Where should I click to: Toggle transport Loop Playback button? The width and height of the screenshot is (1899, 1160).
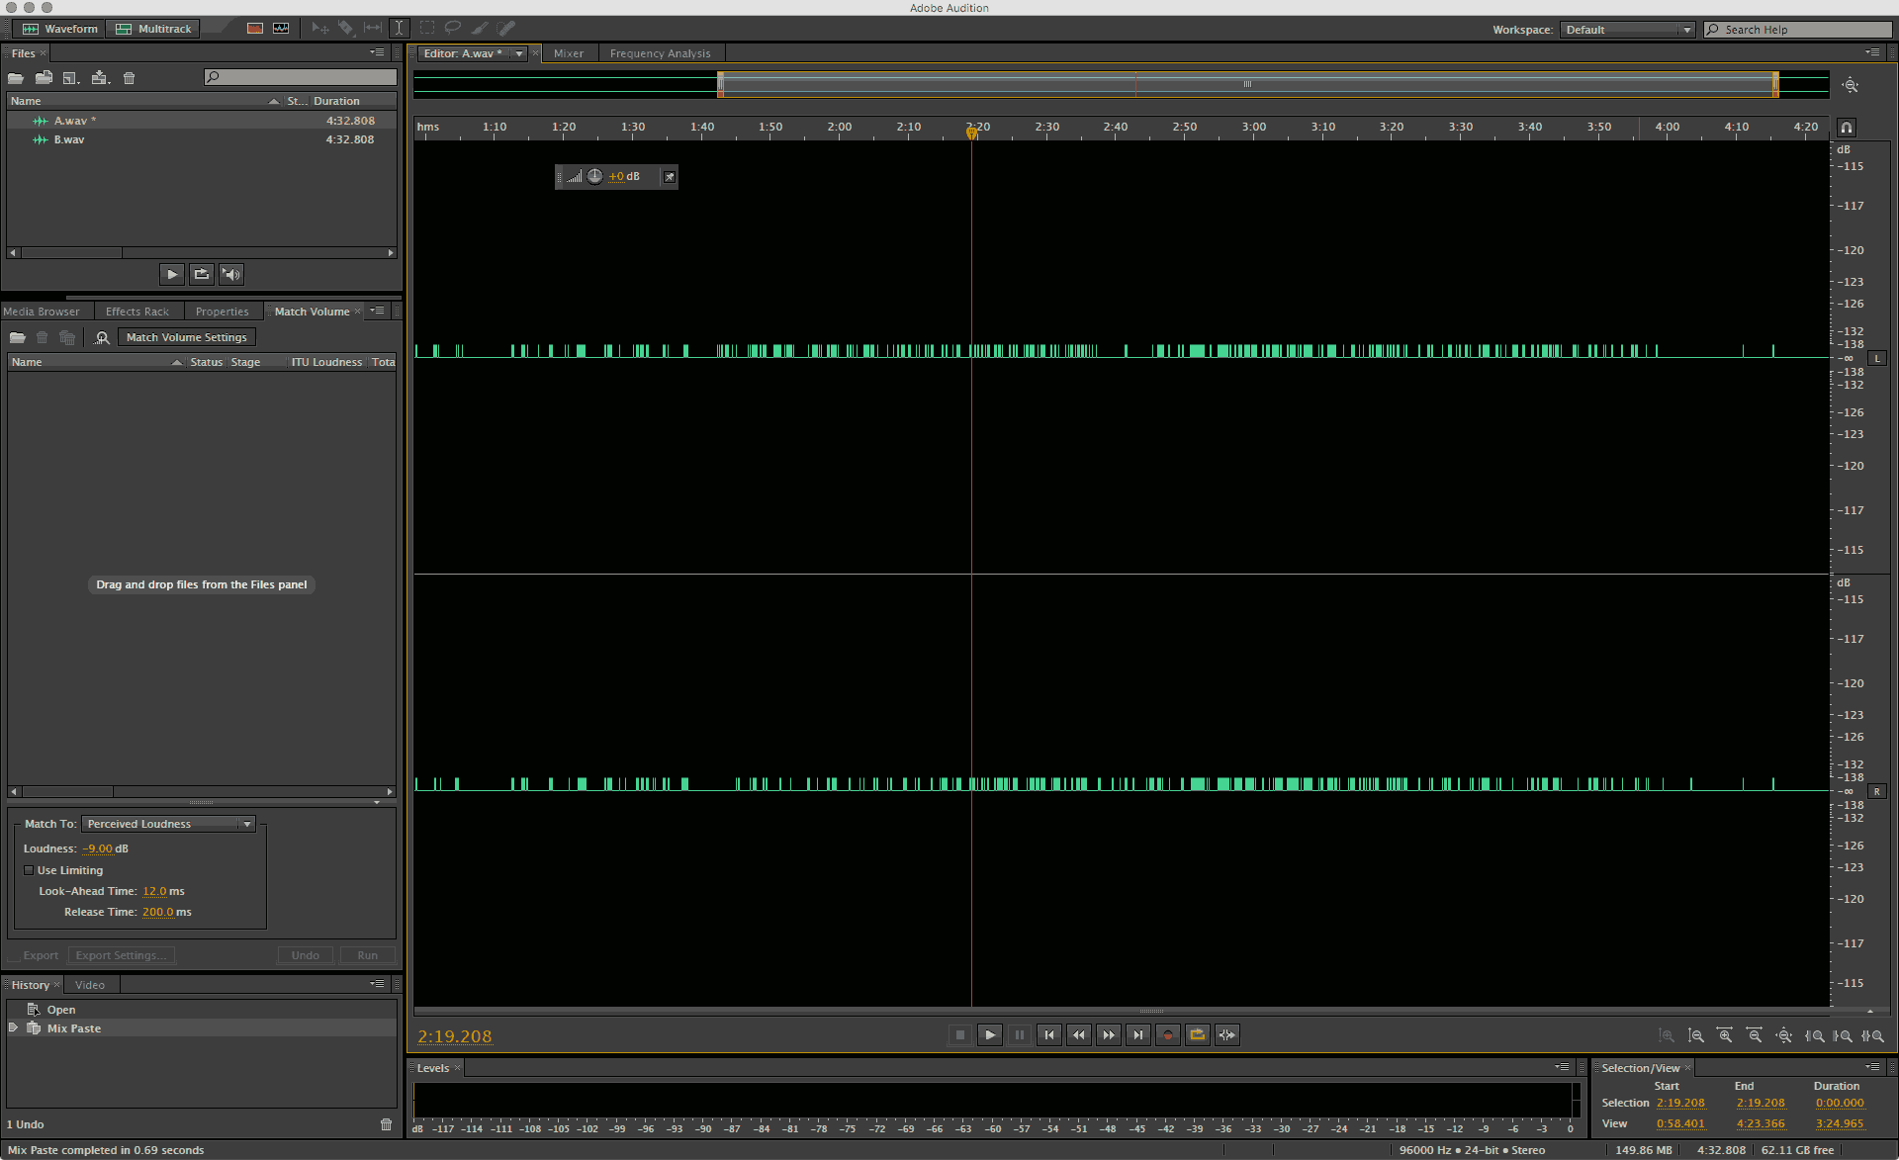1197,1035
